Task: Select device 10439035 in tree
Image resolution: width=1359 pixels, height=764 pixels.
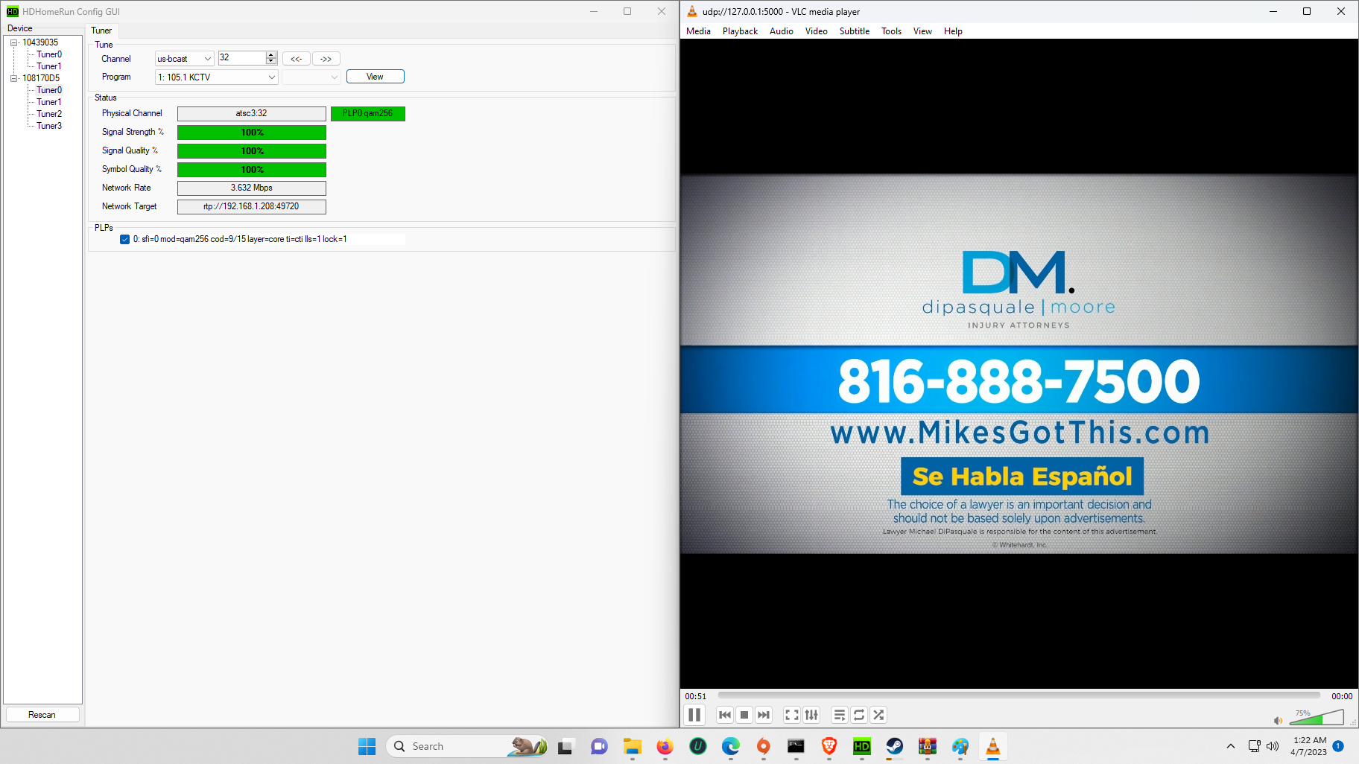Action: pos(40,42)
